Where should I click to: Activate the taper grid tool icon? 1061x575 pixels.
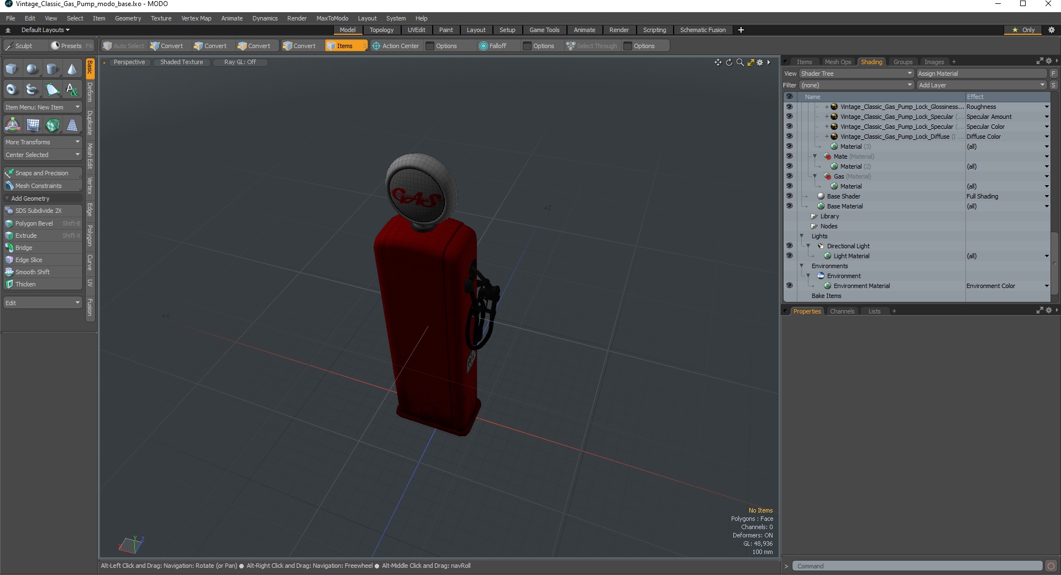72,125
